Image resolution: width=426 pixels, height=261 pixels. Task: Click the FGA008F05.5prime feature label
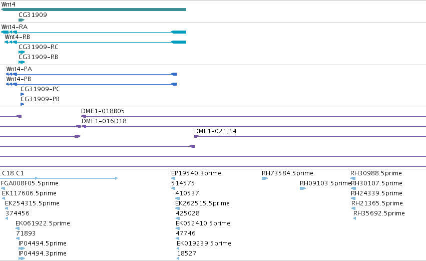pos(30,183)
